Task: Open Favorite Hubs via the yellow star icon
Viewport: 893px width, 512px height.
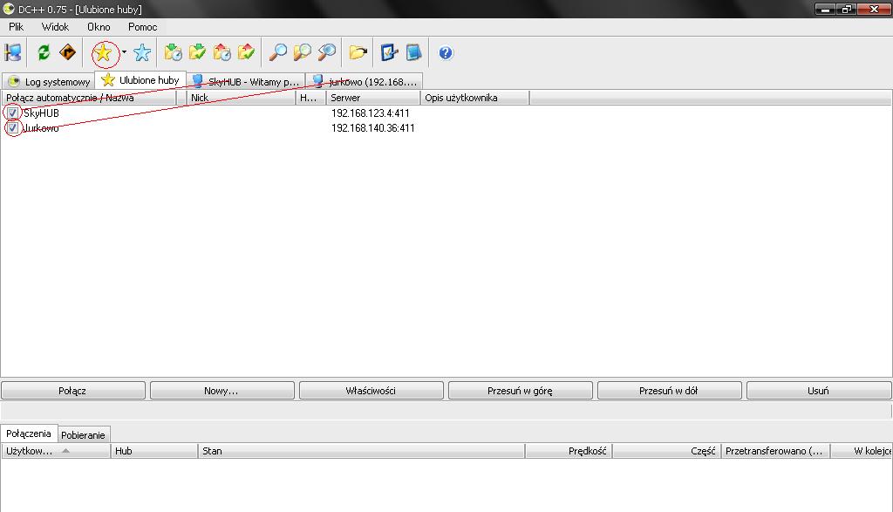Action: pos(104,53)
